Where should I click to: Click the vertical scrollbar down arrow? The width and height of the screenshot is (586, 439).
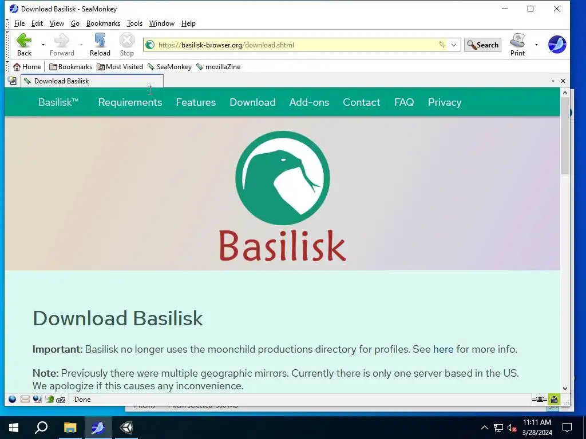pyautogui.click(x=565, y=389)
